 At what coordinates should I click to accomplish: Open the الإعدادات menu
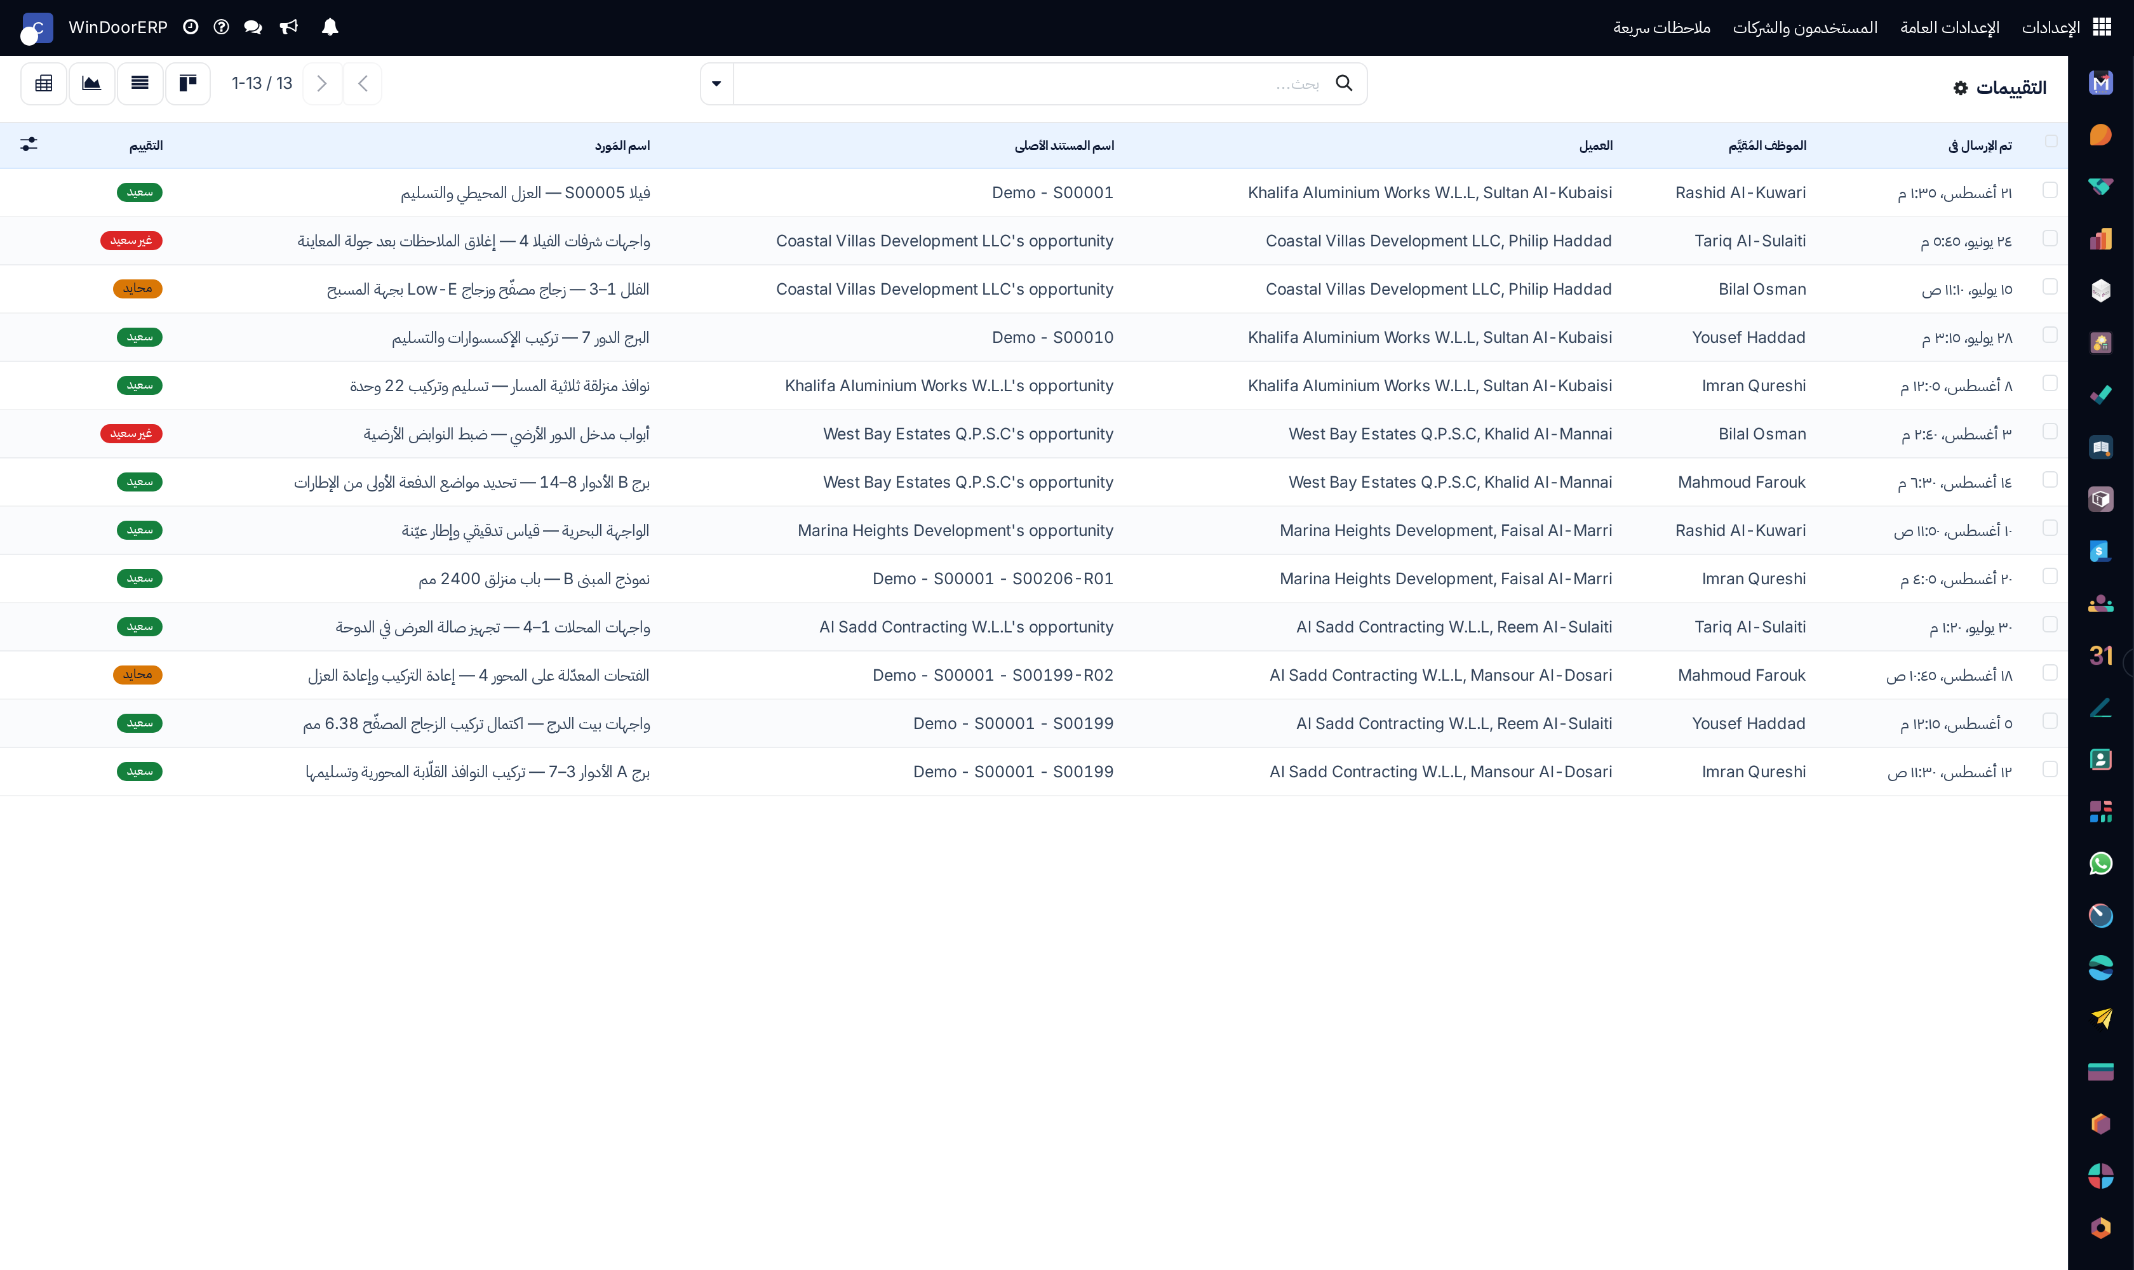click(2051, 27)
